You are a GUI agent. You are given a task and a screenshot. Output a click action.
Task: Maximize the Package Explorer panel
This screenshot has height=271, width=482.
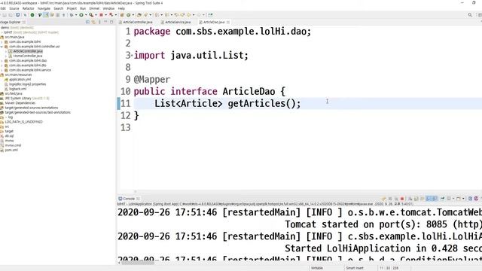pos(111,22)
